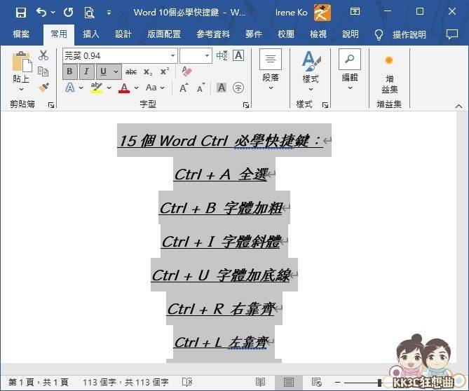Clear all formatting with eraser icon
This screenshot has width=469, height=391.
click(x=187, y=71)
